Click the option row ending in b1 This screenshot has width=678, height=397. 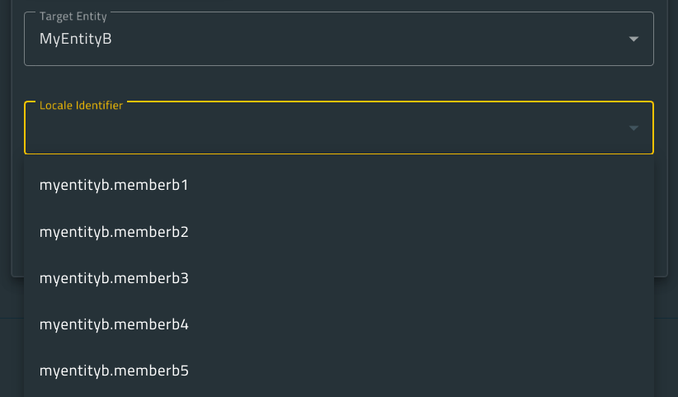tap(338, 185)
